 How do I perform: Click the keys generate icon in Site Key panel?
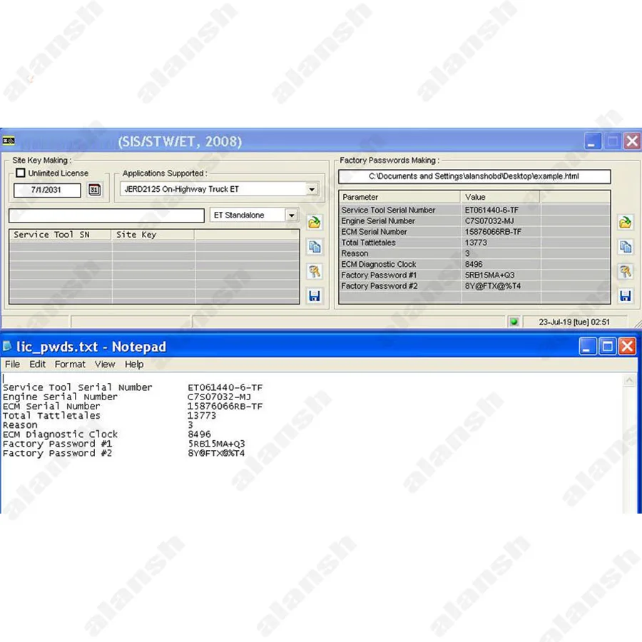315,272
